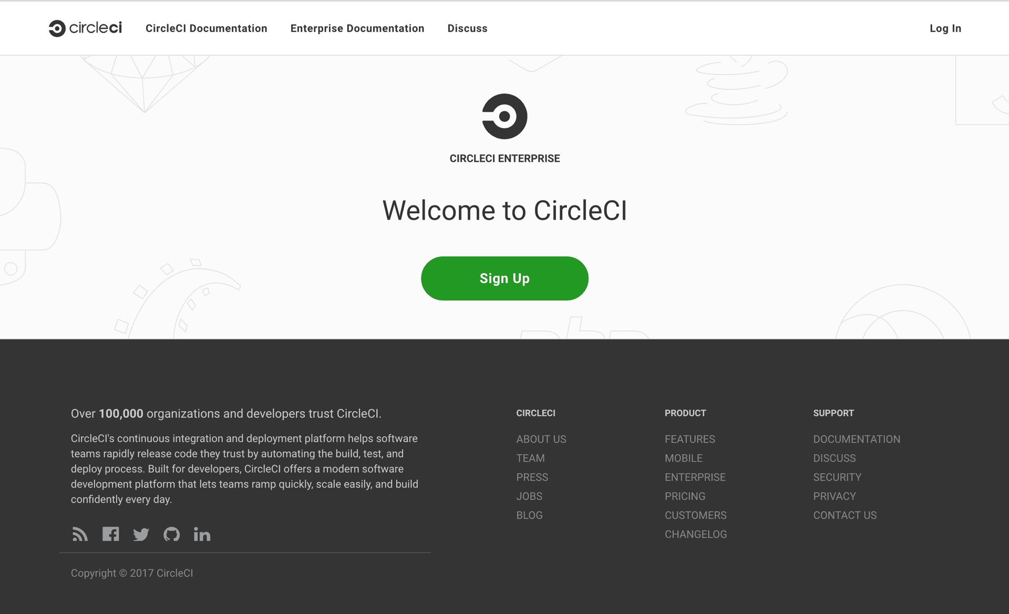1009x614 pixels.
Task: Open the Twitter bird icon
Action: pyautogui.click(x=141, y=535)
